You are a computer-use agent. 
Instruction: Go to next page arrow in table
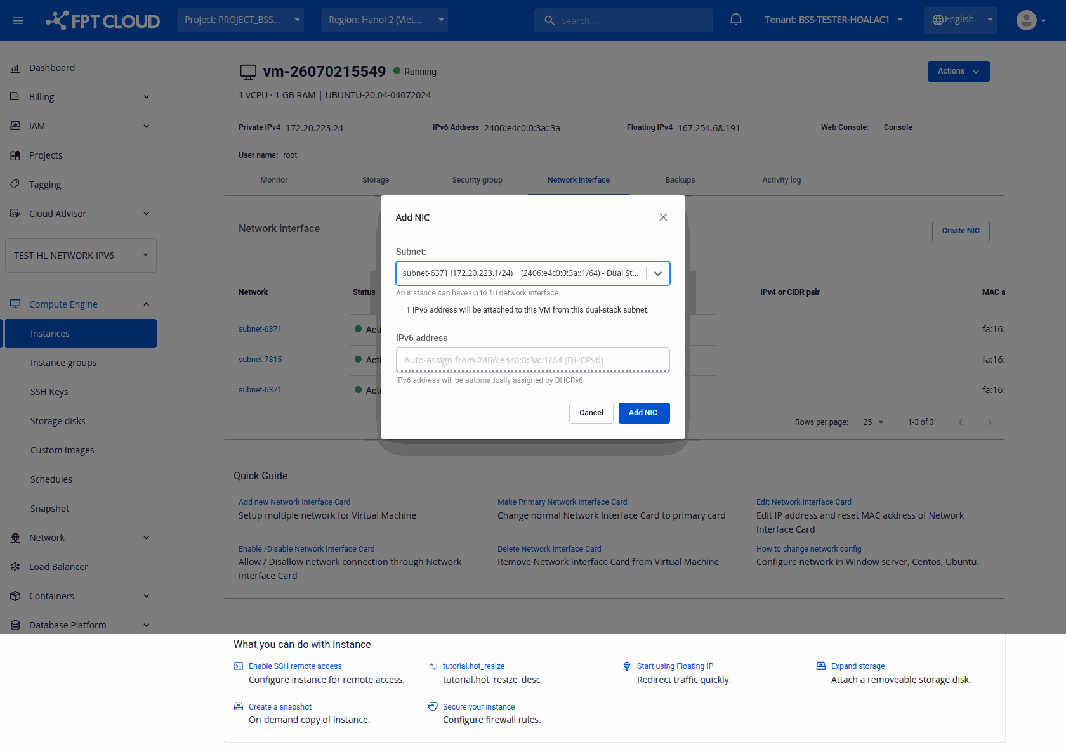(989, 422)
